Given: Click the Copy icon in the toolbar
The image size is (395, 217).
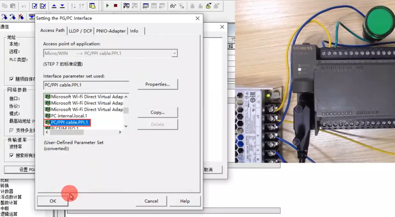Looking at the screenshot, I should (5, 6).
